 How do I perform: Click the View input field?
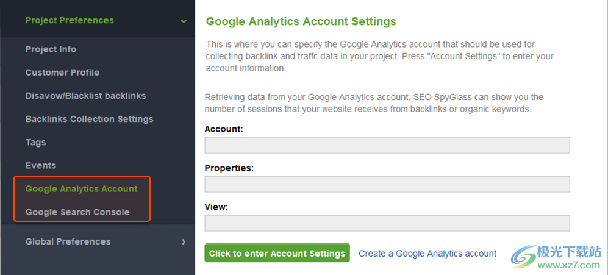tap(387, 223)
